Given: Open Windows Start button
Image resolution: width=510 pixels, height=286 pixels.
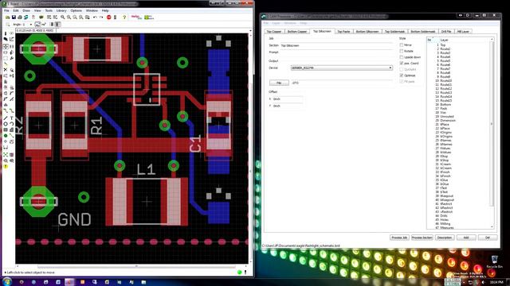Looking at the screenshot, I should click(x=6, y=282).
